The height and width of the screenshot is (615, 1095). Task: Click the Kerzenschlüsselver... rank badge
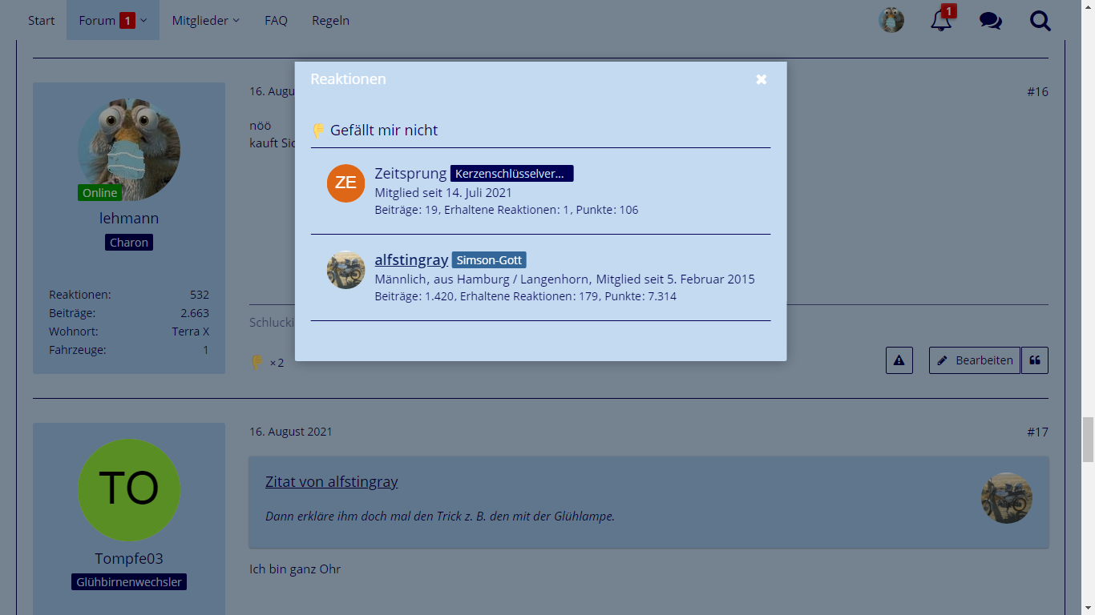[x=511, y=174]
